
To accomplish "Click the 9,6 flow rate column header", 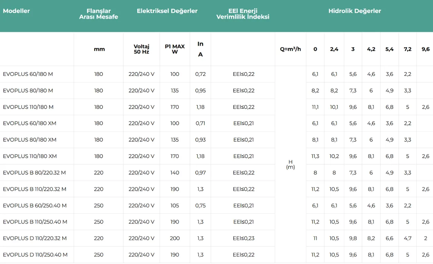I will click(426, 49).
